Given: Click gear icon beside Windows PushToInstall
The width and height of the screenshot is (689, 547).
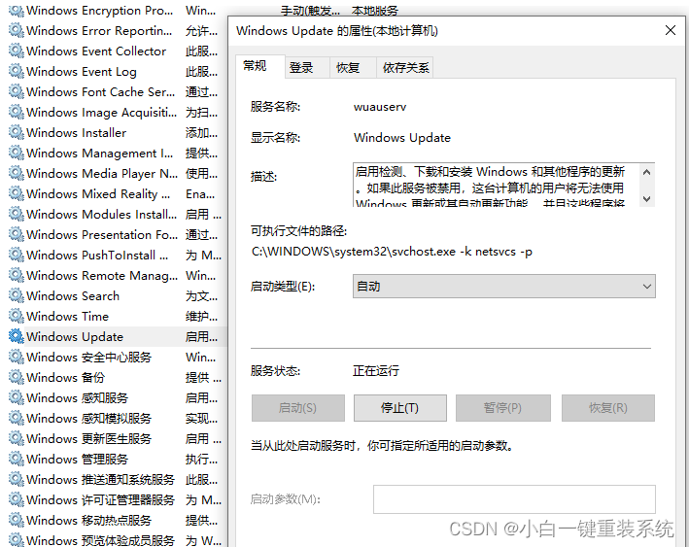Looking at the screenshot, I should pos(17,255).
